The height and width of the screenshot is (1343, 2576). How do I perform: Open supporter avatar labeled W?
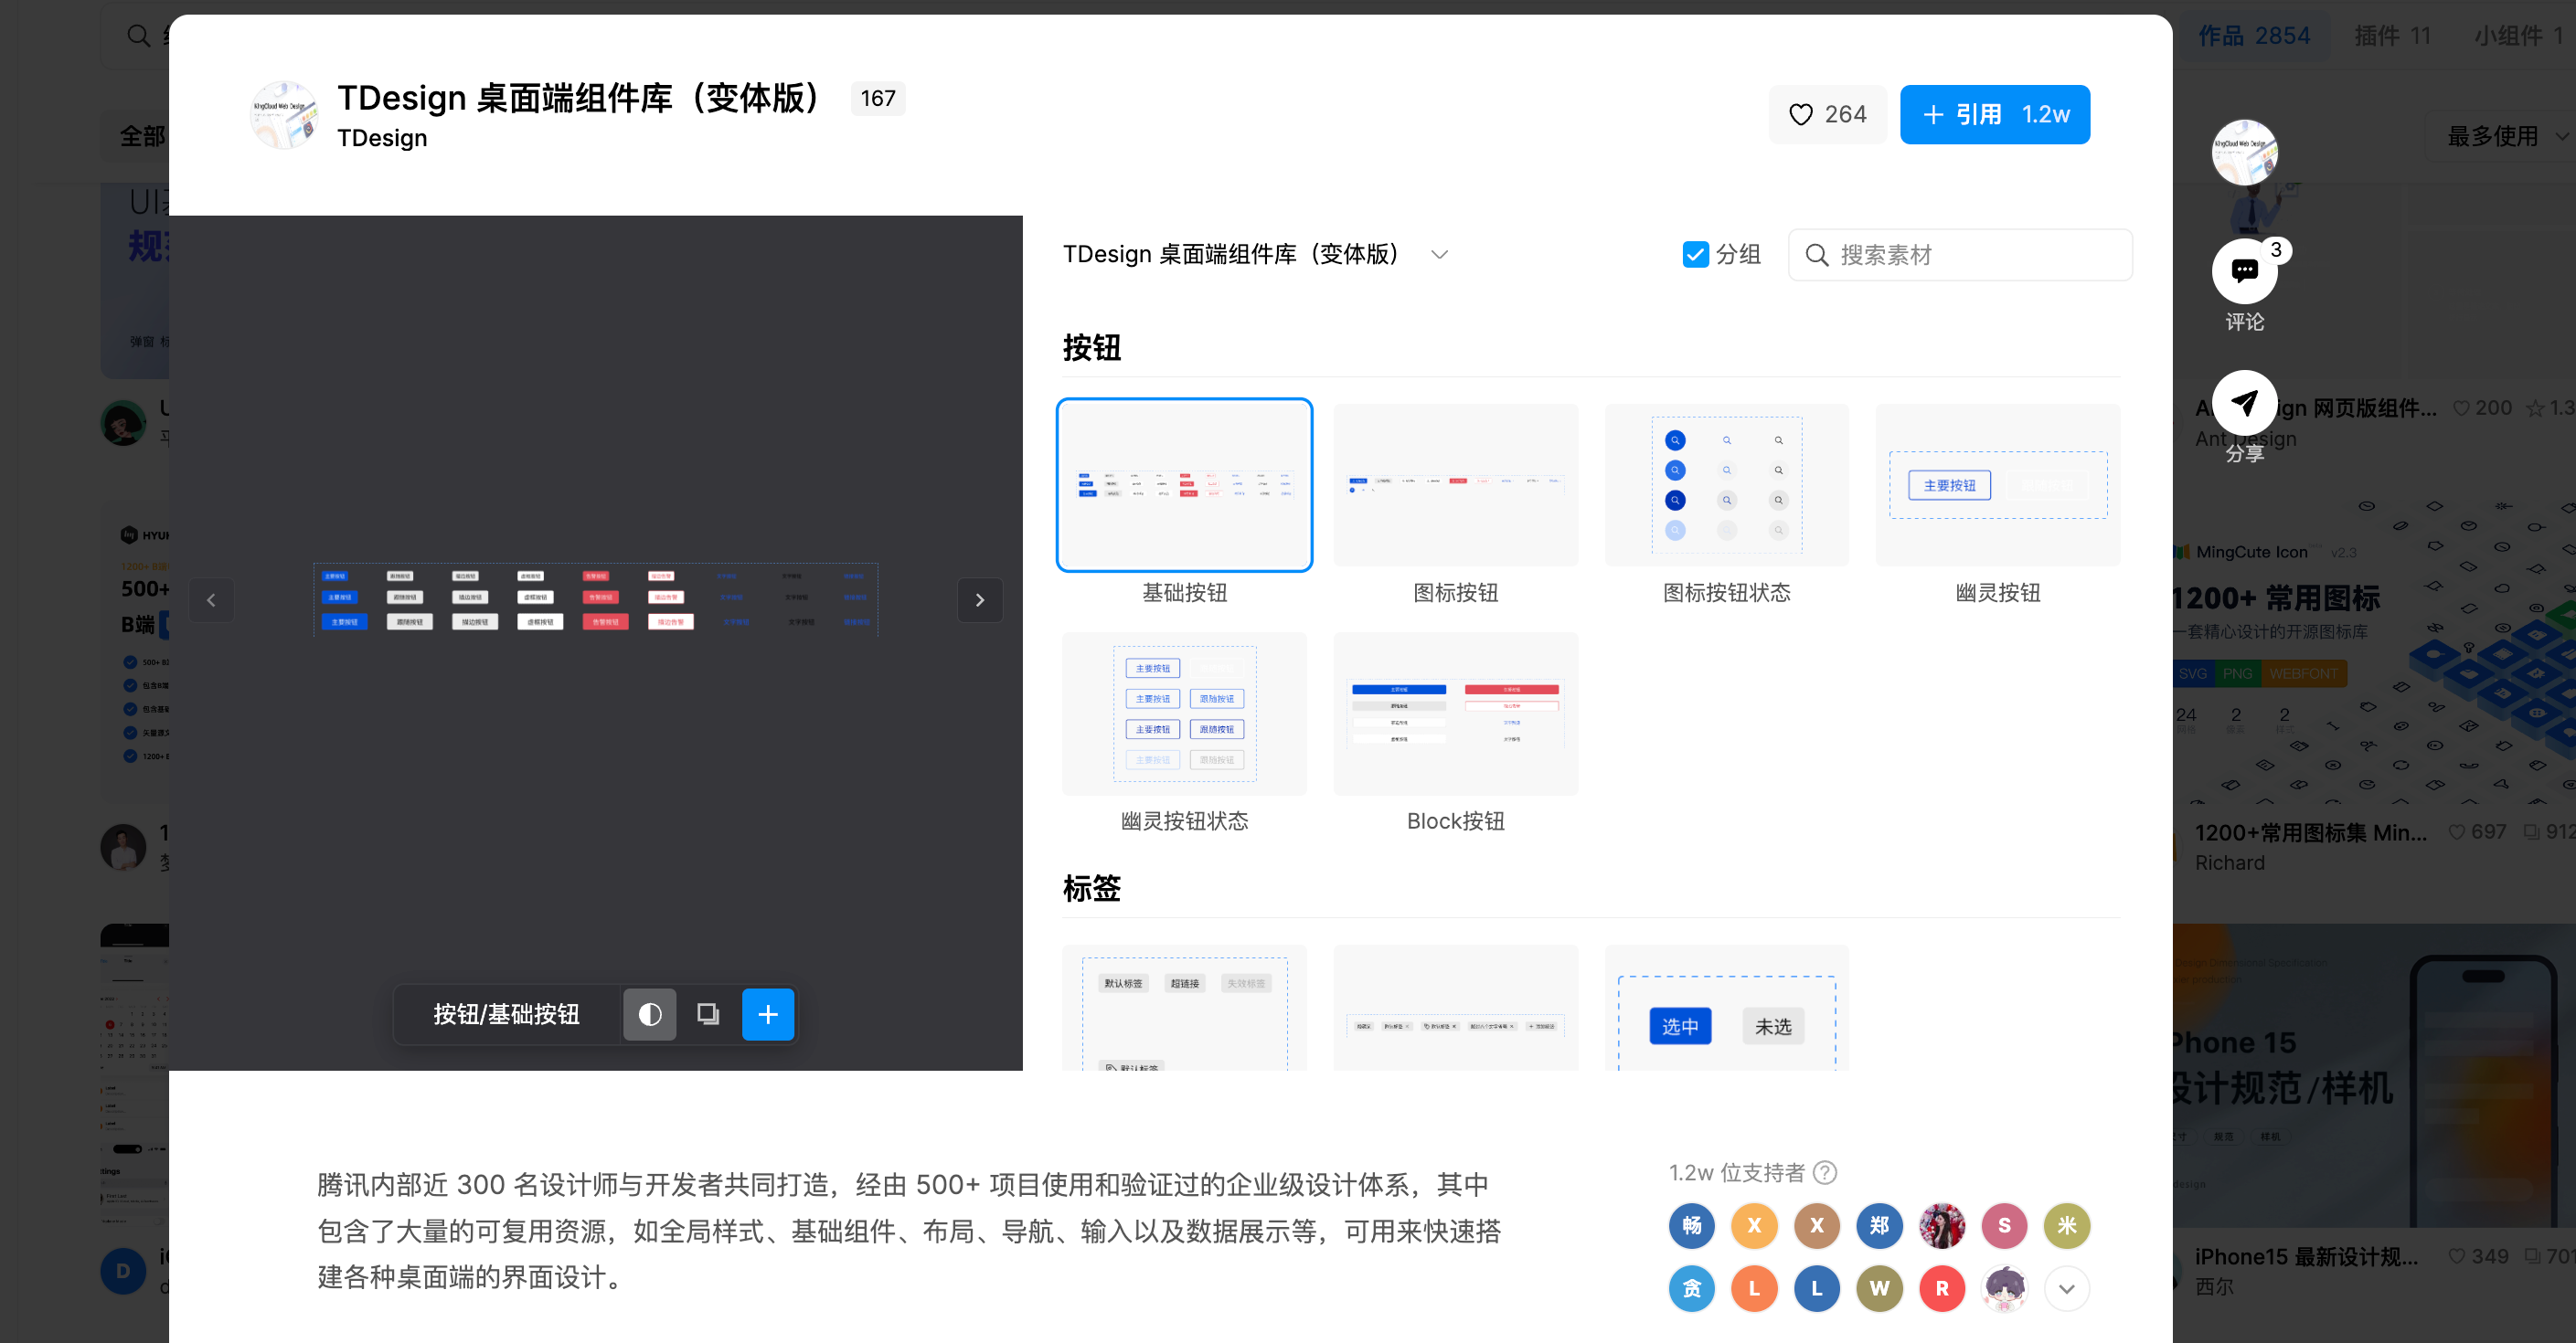click(1879, 1288)
